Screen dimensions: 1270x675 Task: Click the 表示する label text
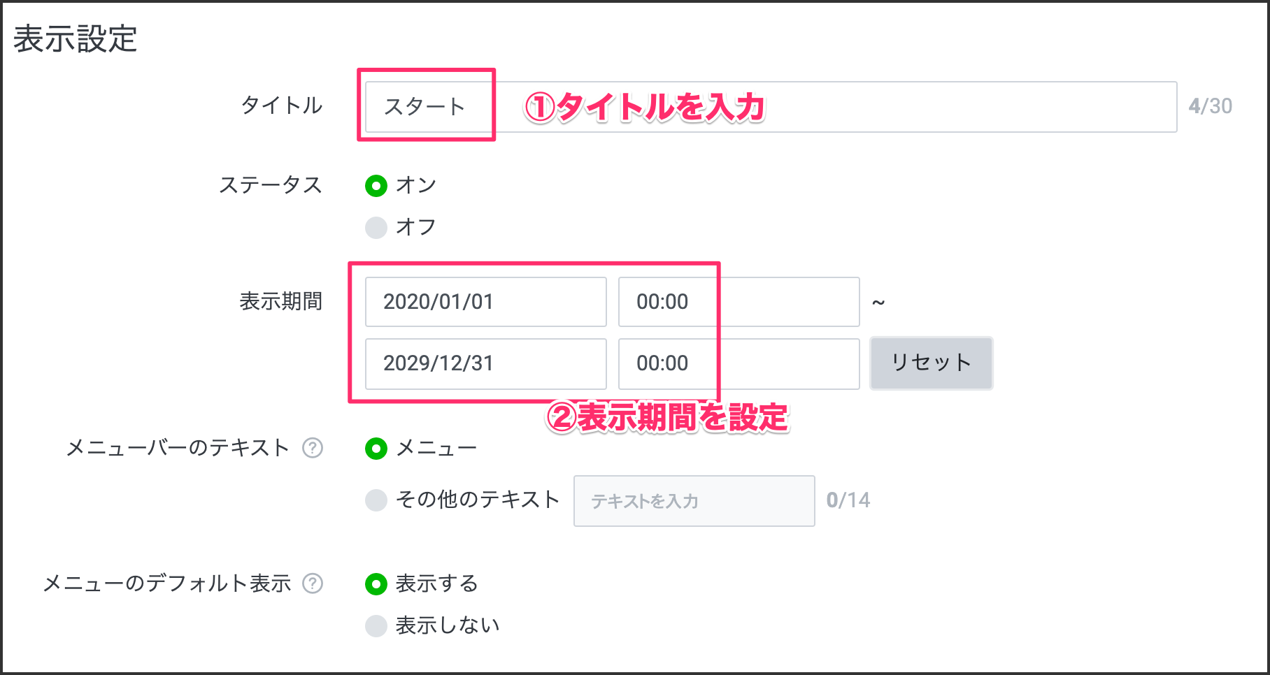(437, 583)
